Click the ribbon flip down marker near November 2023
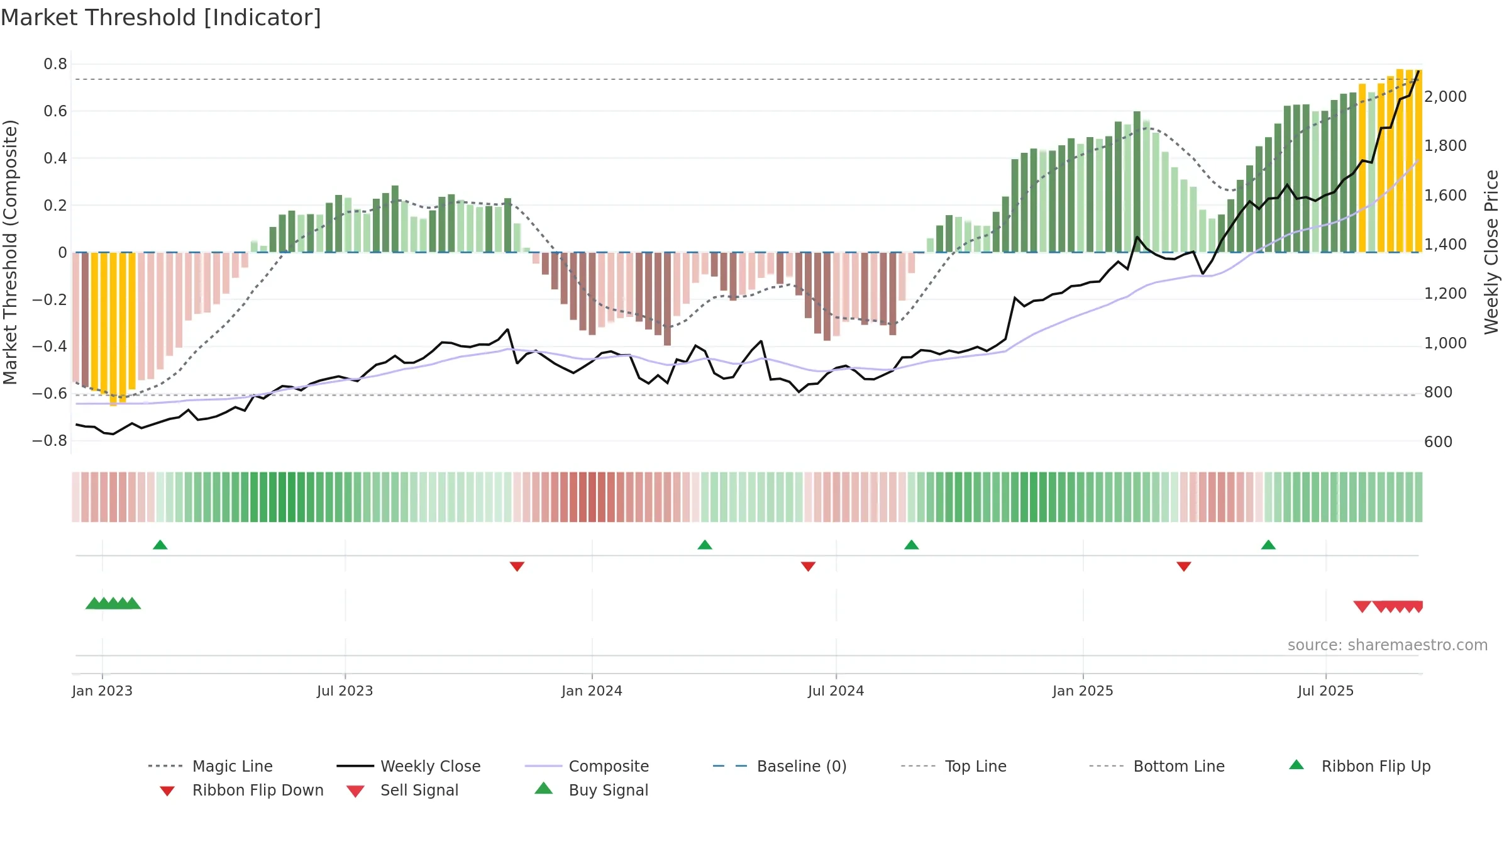The width and height of the screenshot is (1509, 849). (517, 567)
